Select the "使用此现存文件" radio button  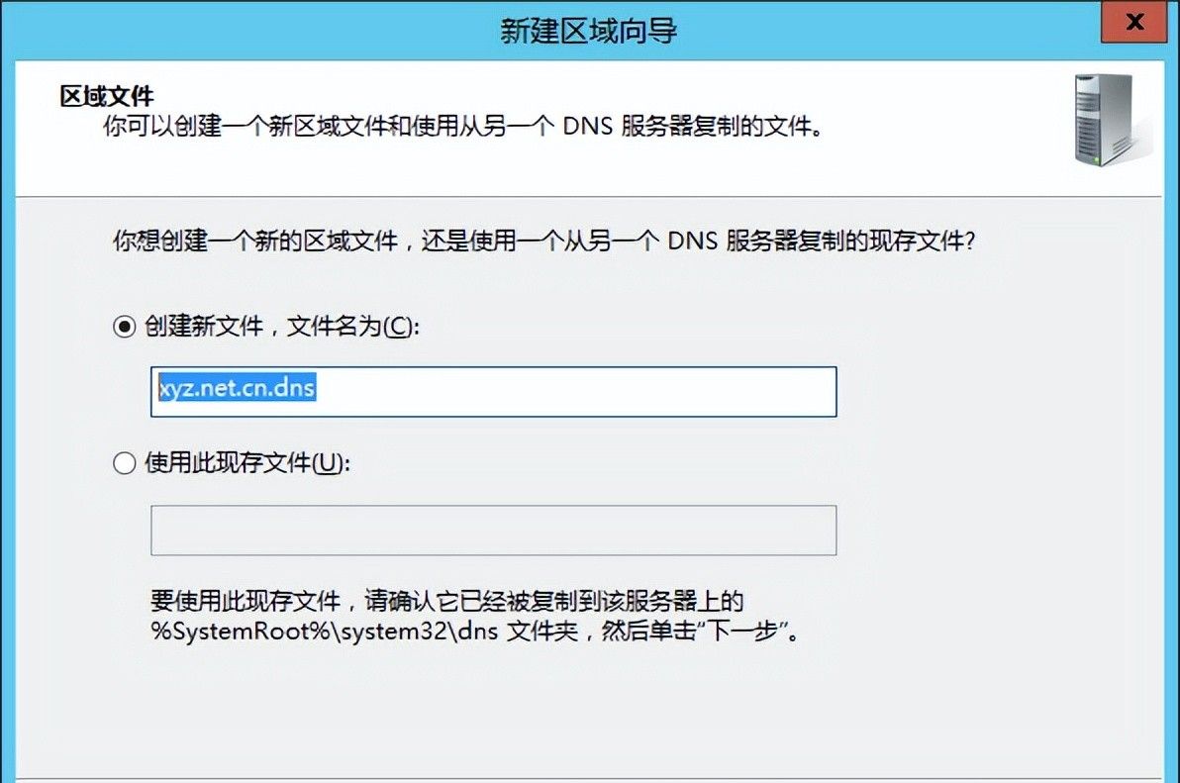point(123,462)
